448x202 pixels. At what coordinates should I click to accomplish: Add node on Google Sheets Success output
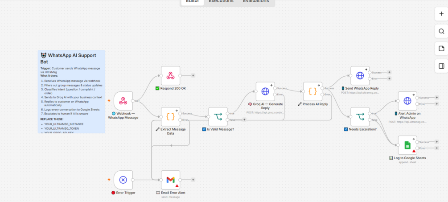436,142
